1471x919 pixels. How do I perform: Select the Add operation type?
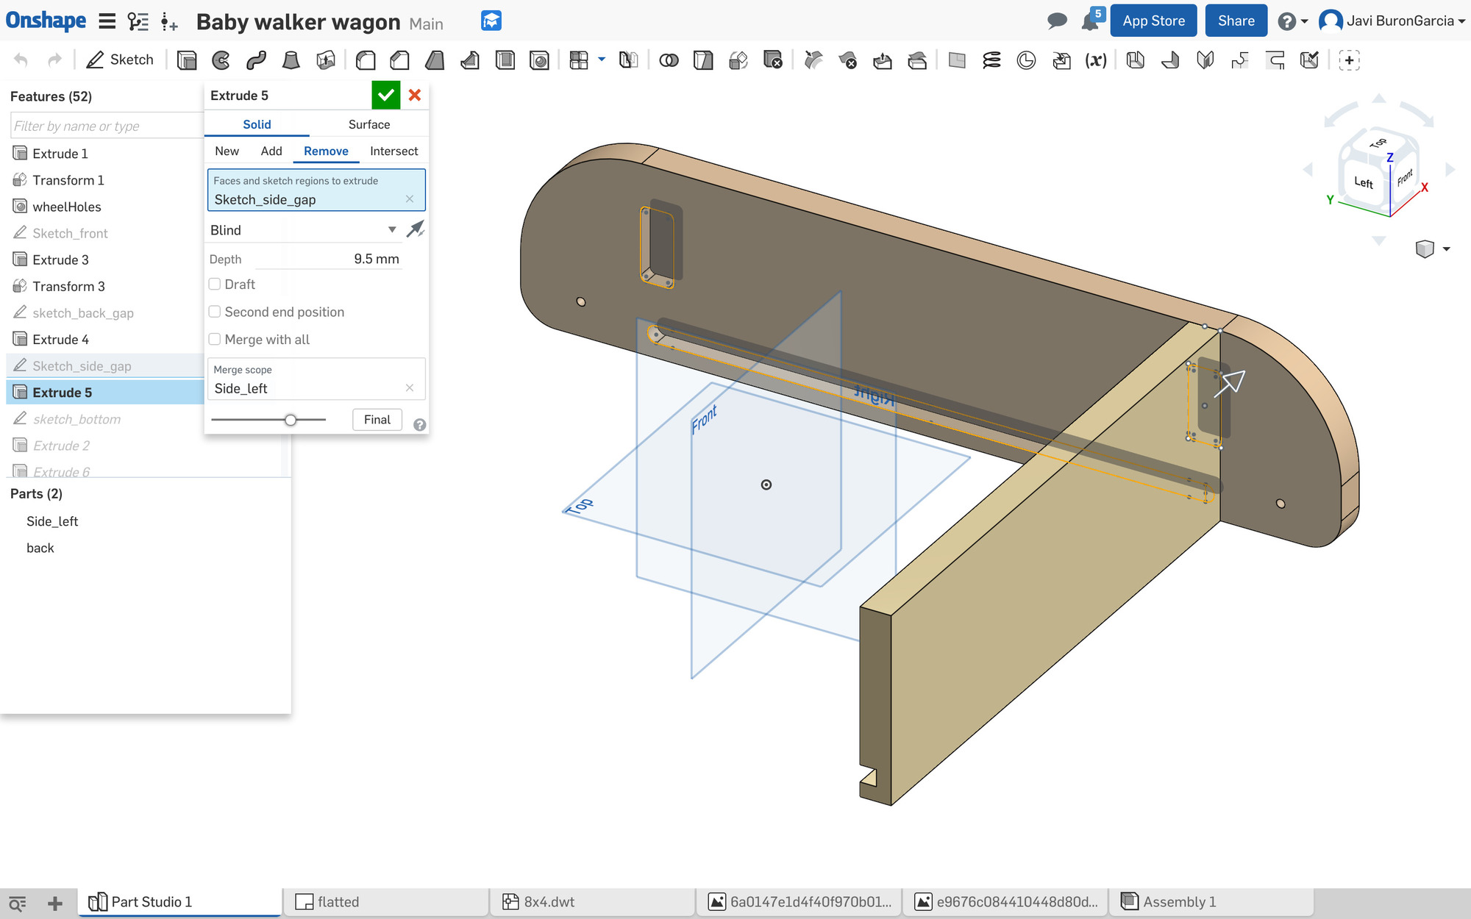[x=271, y=151]
